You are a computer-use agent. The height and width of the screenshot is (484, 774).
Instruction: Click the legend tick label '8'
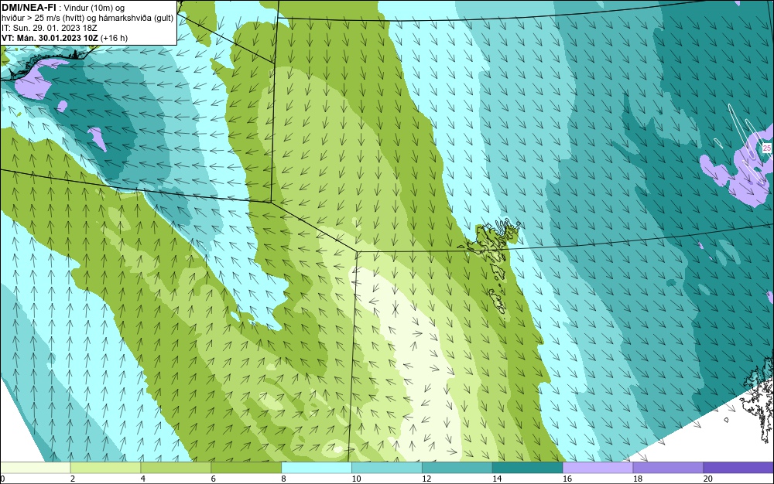click(x=284, y=479)
